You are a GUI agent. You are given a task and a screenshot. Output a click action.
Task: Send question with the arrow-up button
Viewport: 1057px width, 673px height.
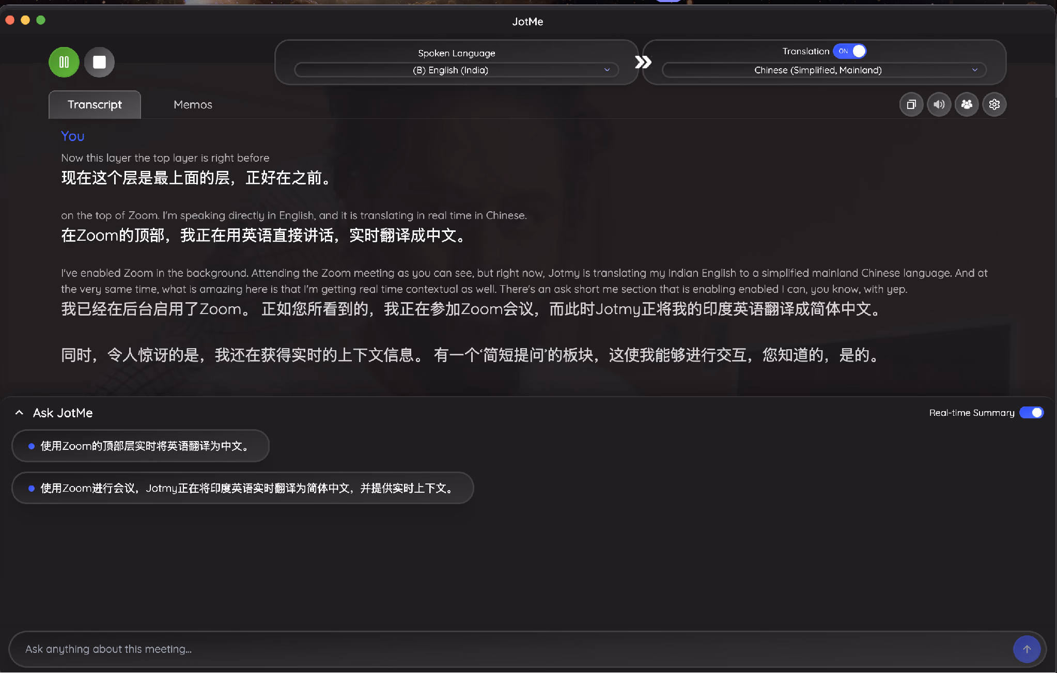(1027, 649)
